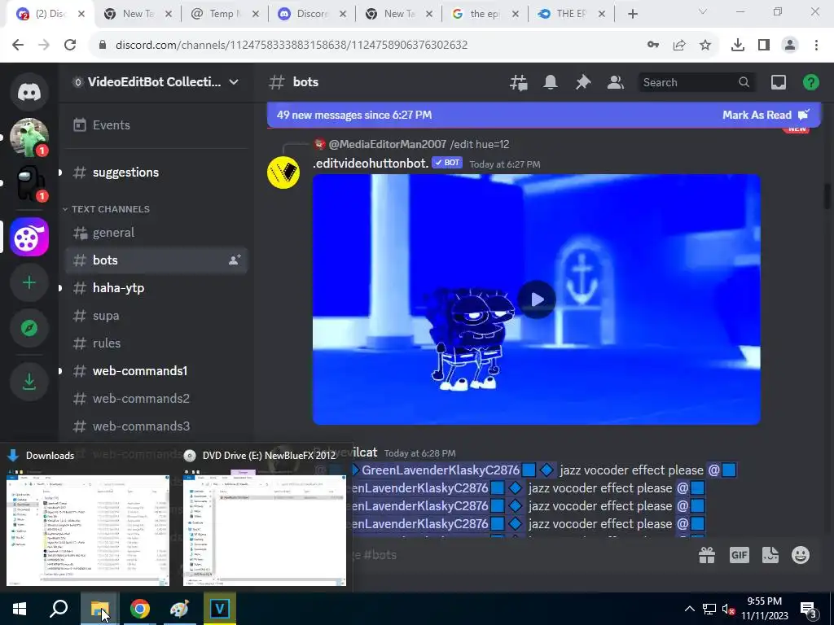834x625 pixels.
Task: Open the general channel
Action: [x=156, y=232]
